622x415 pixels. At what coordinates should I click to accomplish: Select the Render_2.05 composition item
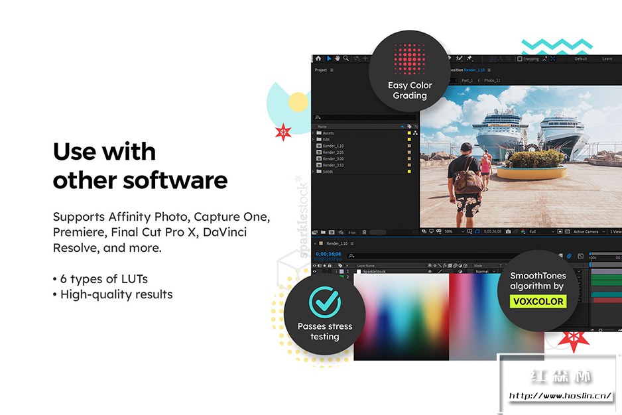pos(333,152)
